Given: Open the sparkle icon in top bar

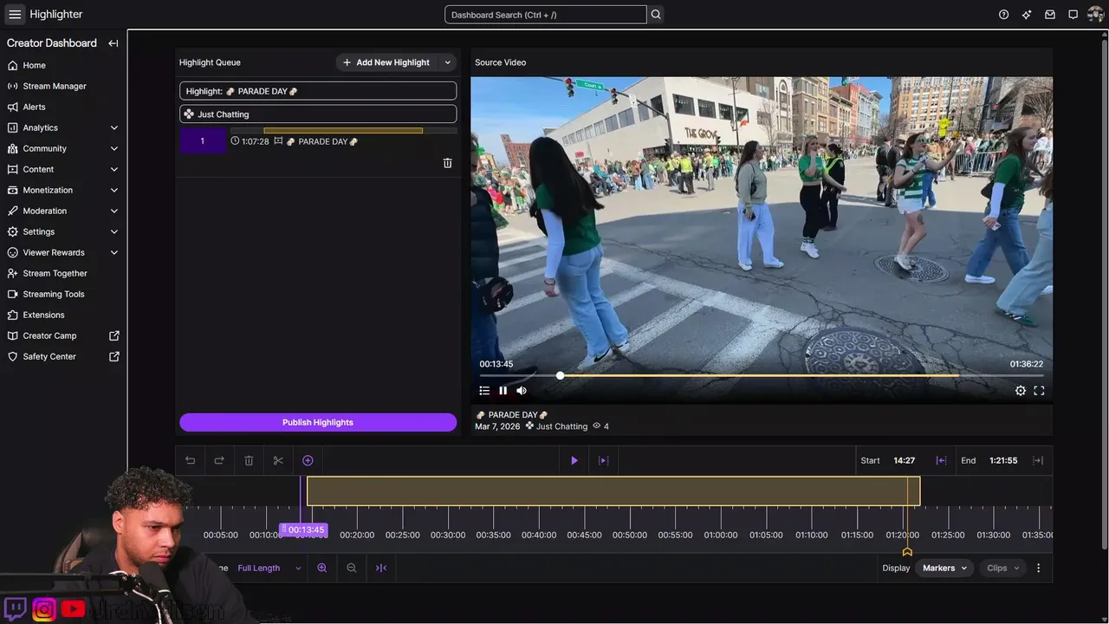Looking at the screenshot, I should coord(1027,15).
